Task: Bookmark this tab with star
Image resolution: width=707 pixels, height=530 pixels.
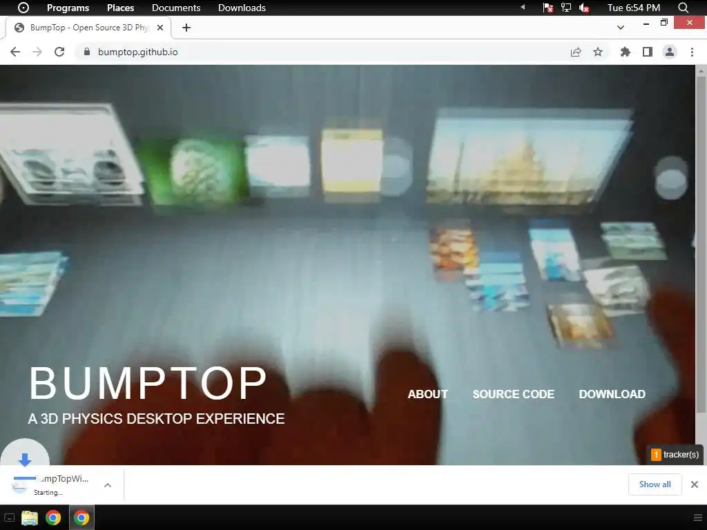Action: [598, 52]
